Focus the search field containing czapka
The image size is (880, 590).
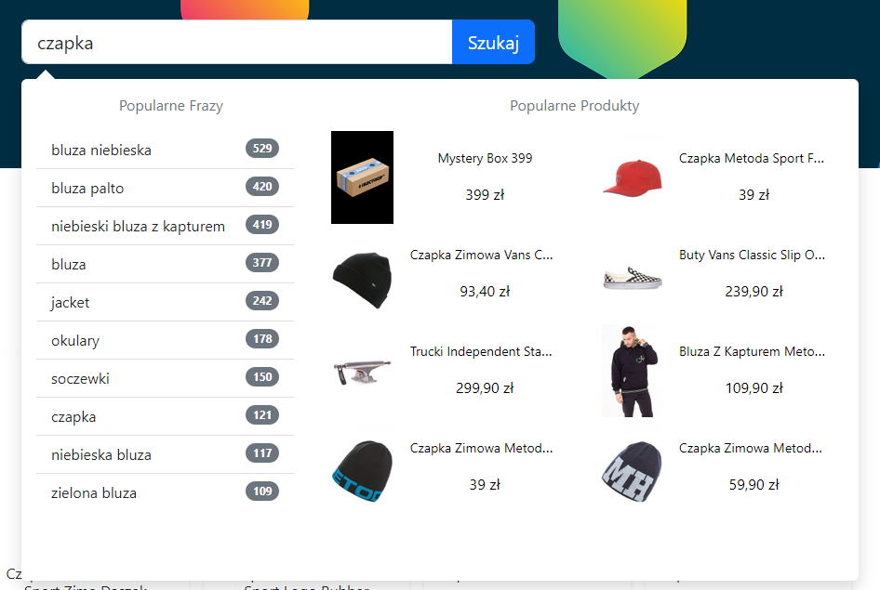tap(237, 42)
